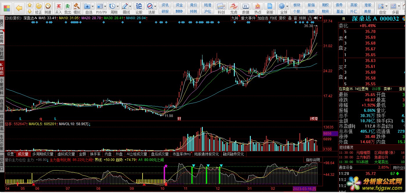The height and width of the screenshot is (193, 407).
Task: Toggle 窗 window mode on chart
Action: [295, 18]
